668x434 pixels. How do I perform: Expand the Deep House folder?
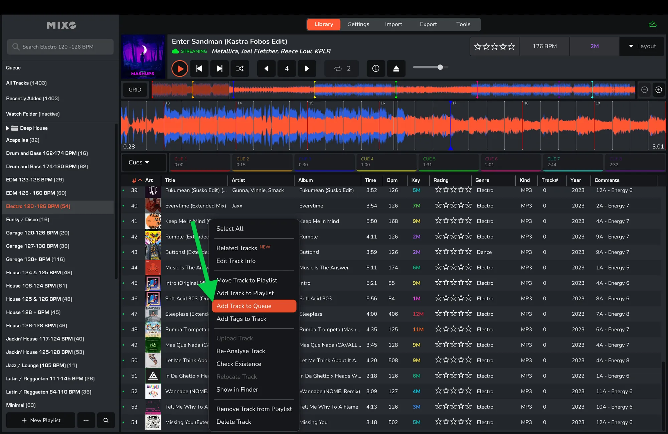[x=7, y=128]
